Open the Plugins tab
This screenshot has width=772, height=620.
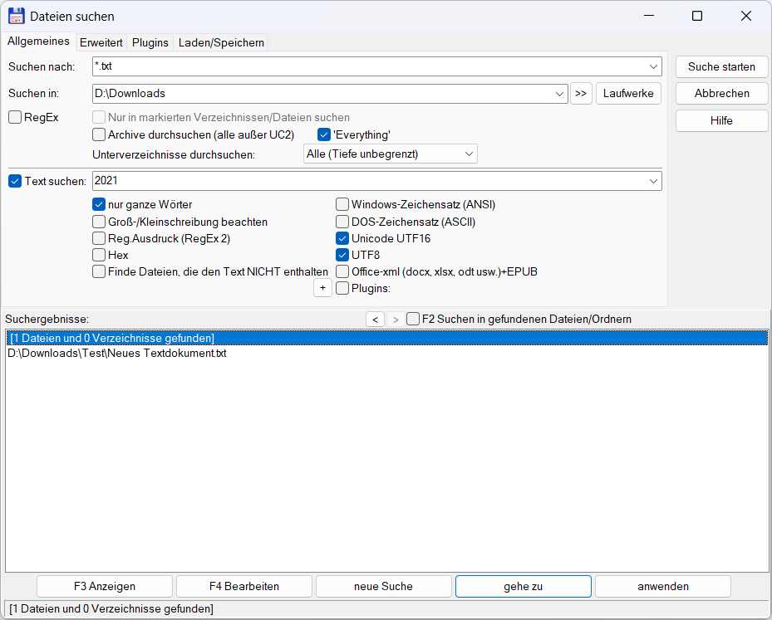point(150,43)
